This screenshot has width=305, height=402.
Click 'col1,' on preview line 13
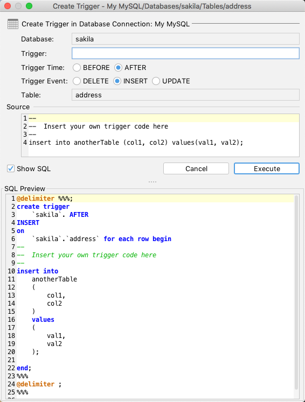click(56, 295)
